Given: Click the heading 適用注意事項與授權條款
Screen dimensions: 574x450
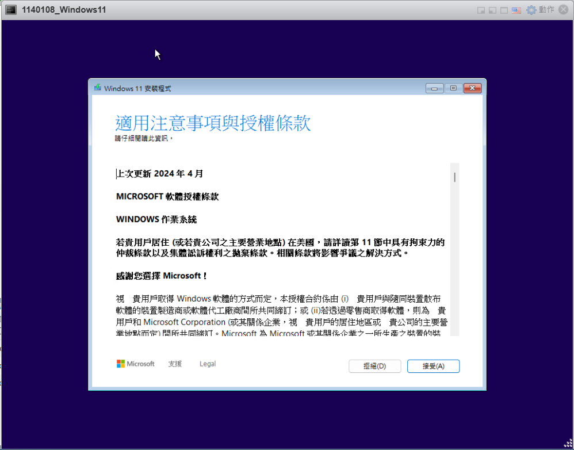Looking at the screenshot, I should coord(213,123).
